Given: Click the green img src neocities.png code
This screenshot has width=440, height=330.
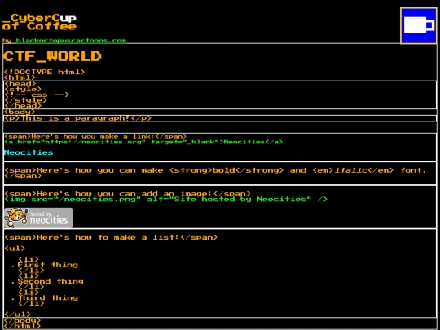Looking at the screenshot, I should click(x=166, y=200).
